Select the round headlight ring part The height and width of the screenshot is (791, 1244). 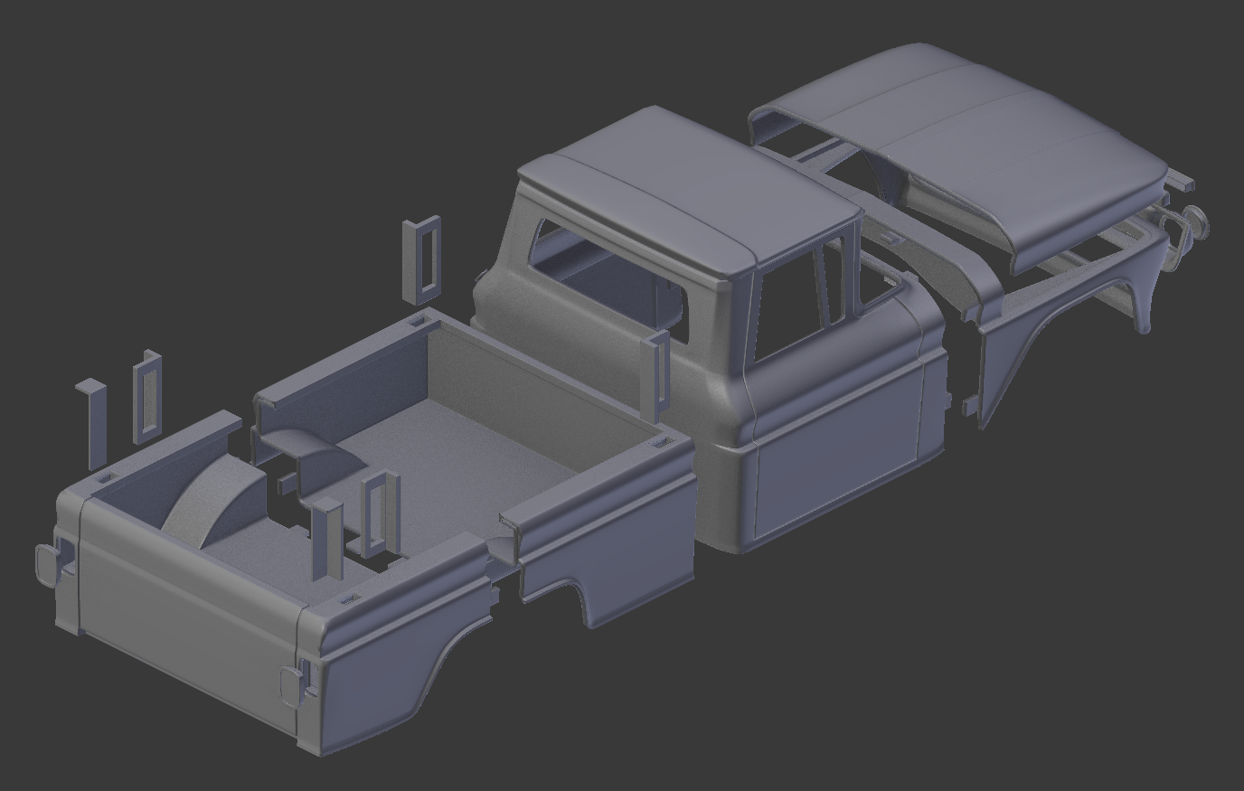tap(1198, 222)
